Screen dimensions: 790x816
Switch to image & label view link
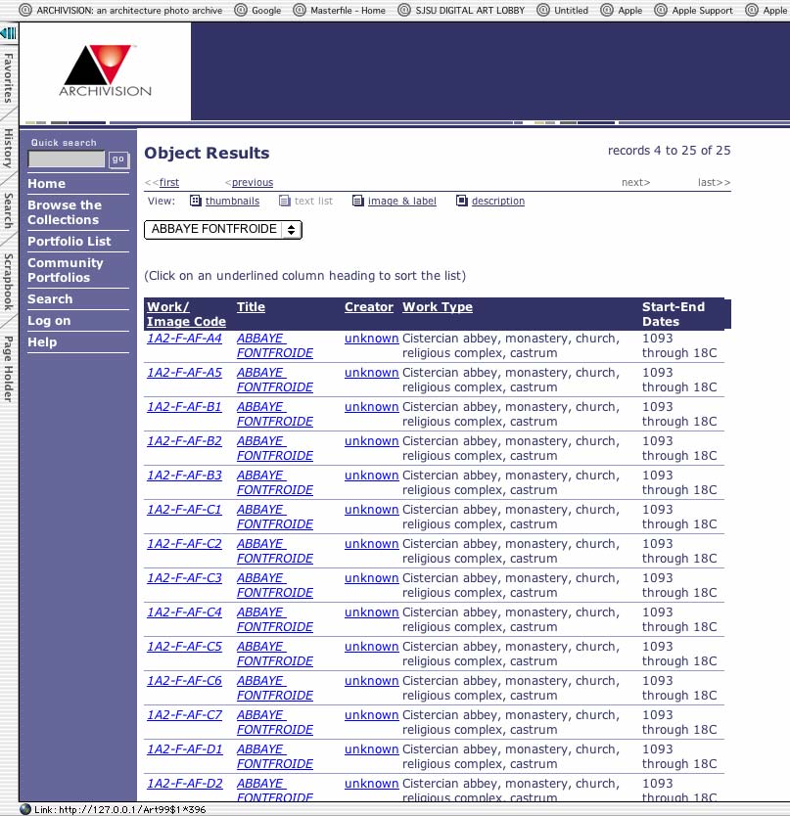pyautogui.click(x=402, y=201)
